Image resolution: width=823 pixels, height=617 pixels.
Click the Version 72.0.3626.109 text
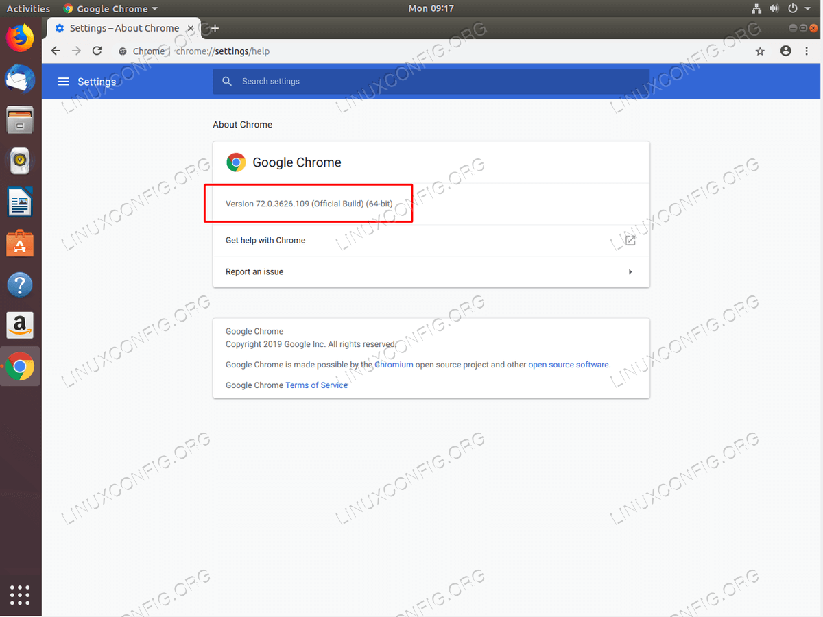[x=309, y=204]
